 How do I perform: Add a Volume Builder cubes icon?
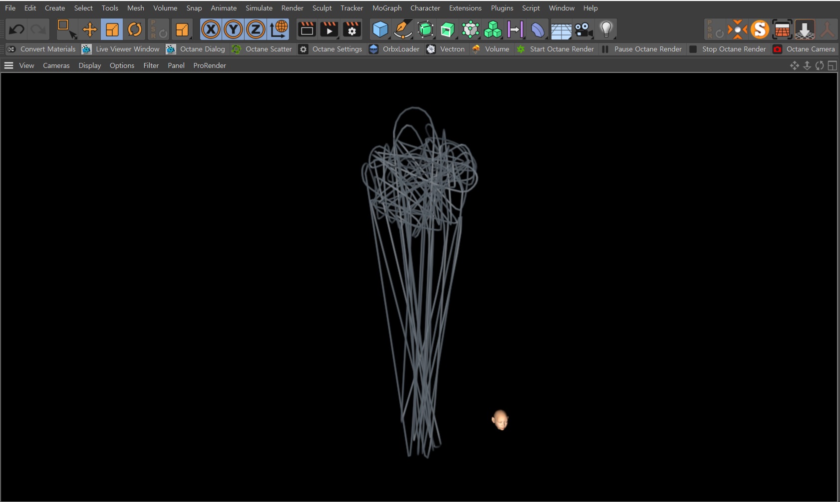[x=493, y=29]
